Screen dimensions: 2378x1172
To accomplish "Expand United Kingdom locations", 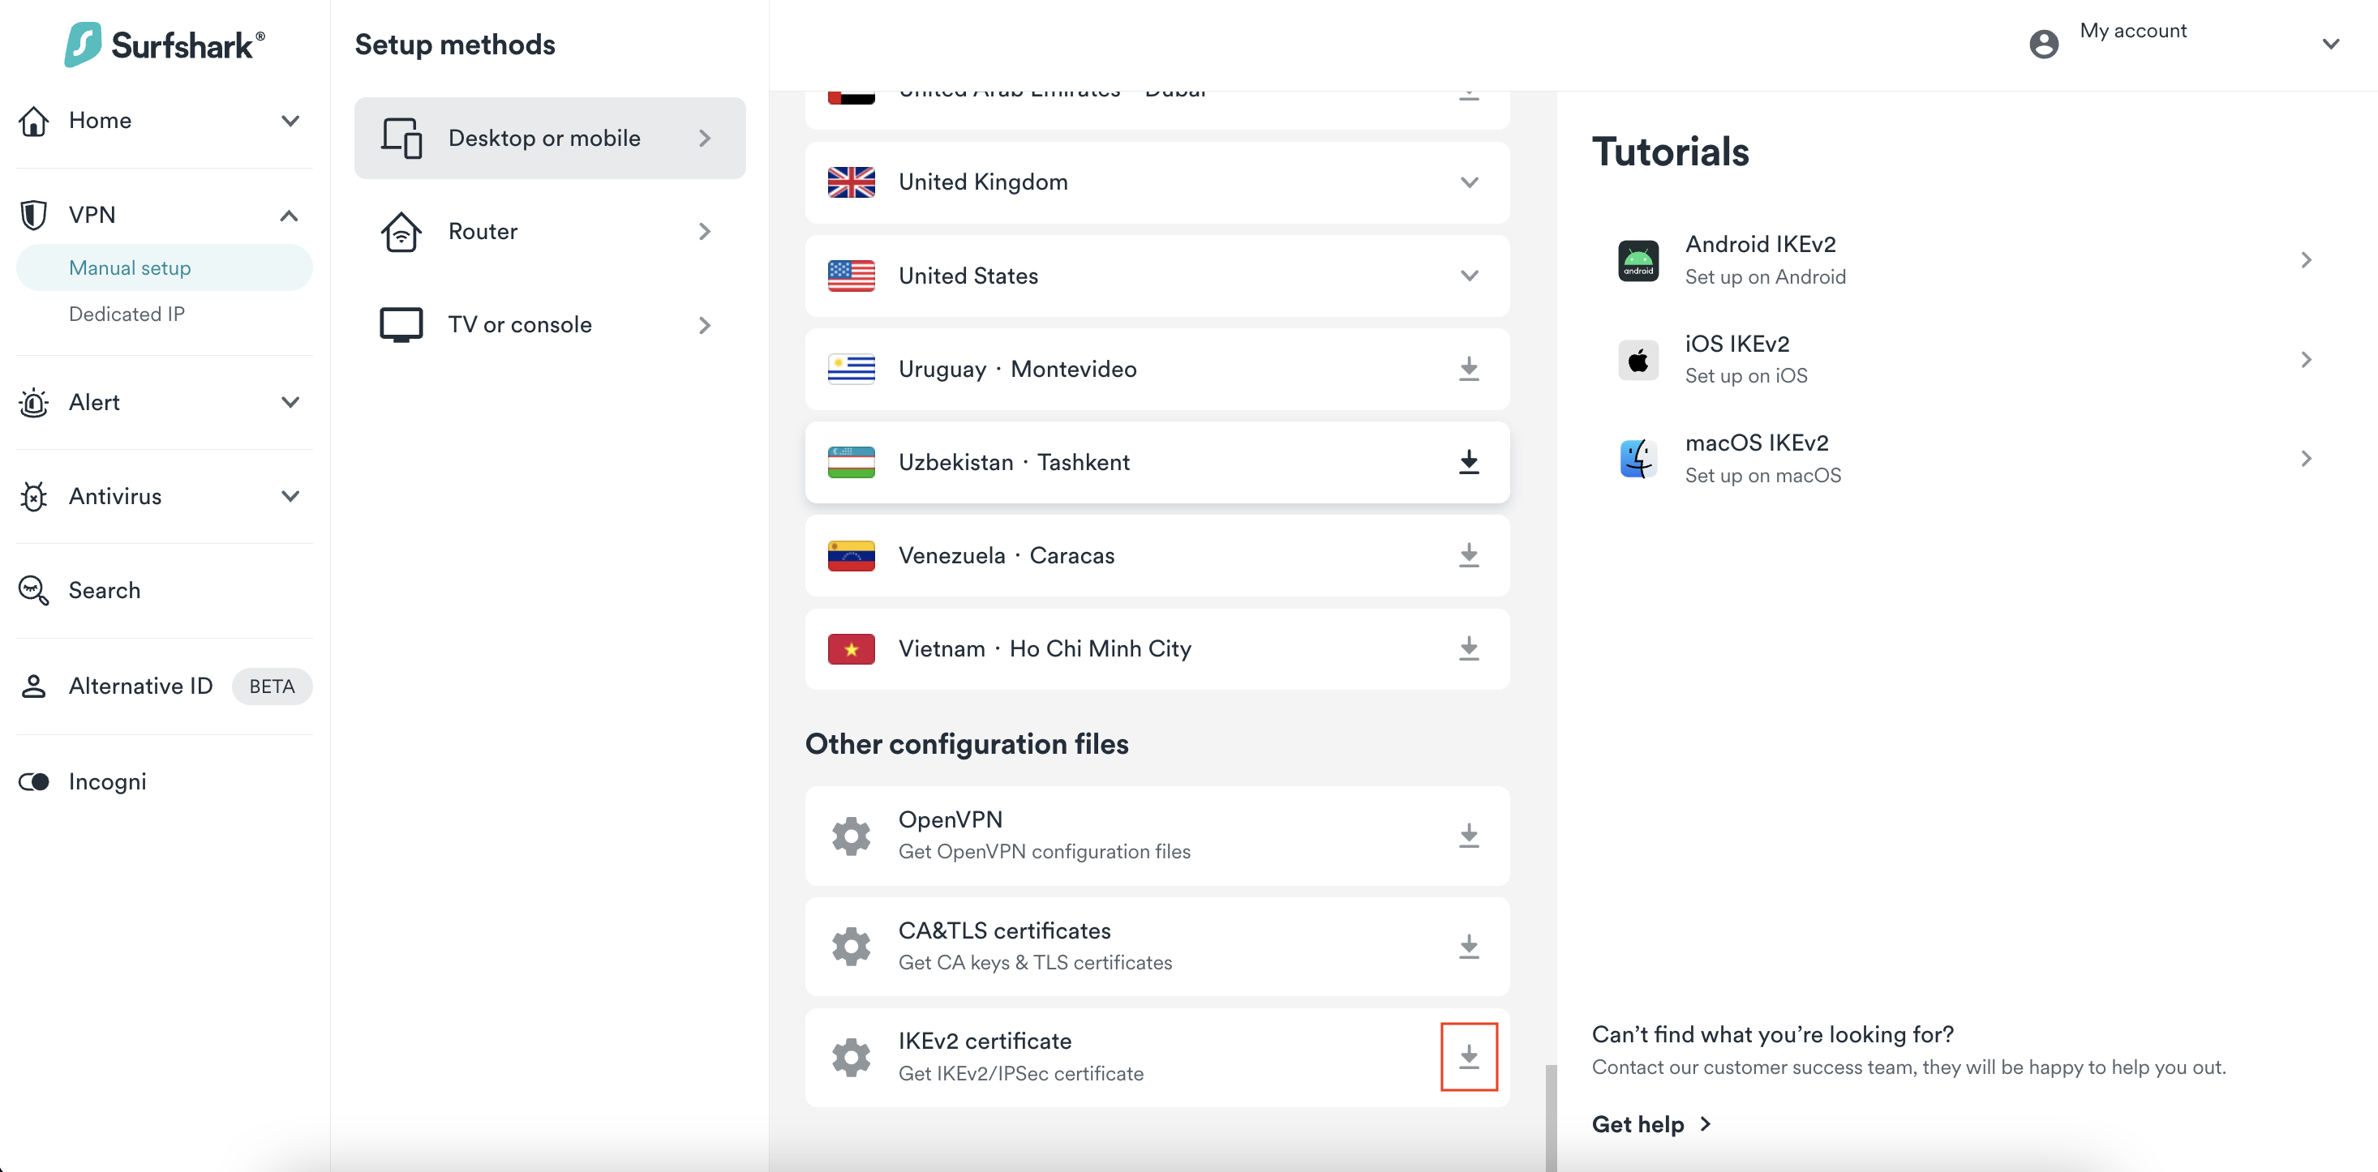I will pos(1469,182).
